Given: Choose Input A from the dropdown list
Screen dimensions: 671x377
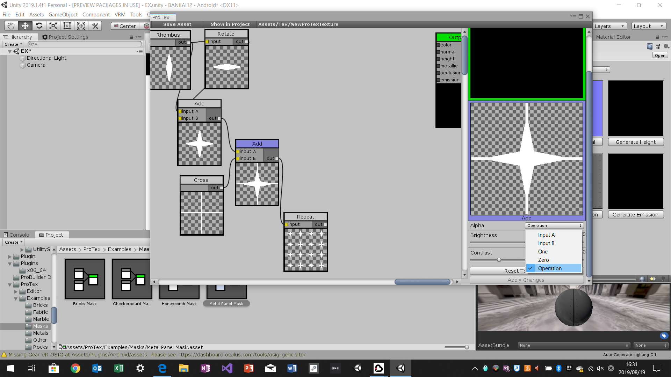Looking at the screenshot, I should (x=546, y=235).
